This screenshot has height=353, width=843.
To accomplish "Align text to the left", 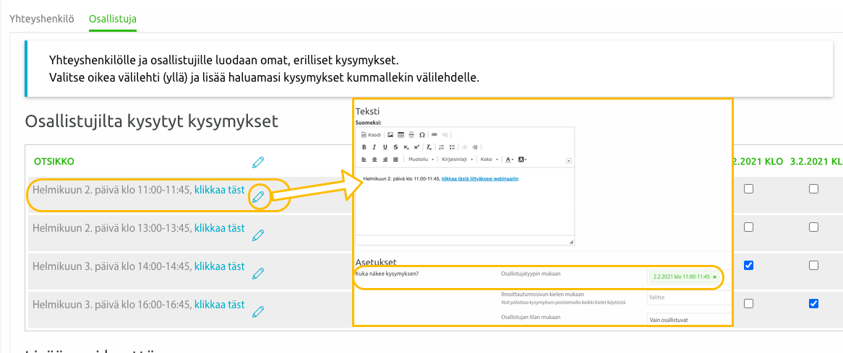I will point(364,160).
